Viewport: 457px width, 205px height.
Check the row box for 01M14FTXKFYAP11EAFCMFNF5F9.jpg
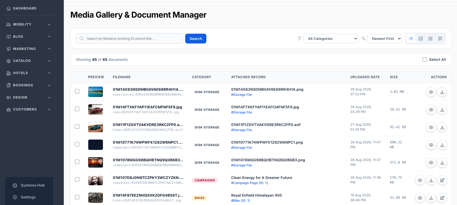click(77, 109)
